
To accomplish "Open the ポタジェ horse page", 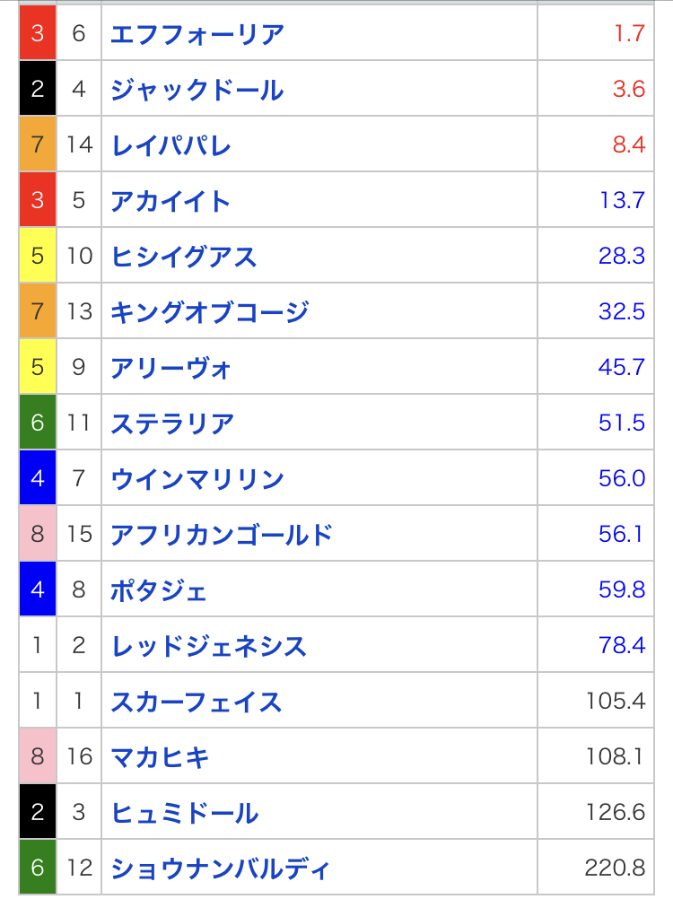I will tap(159, 590).
